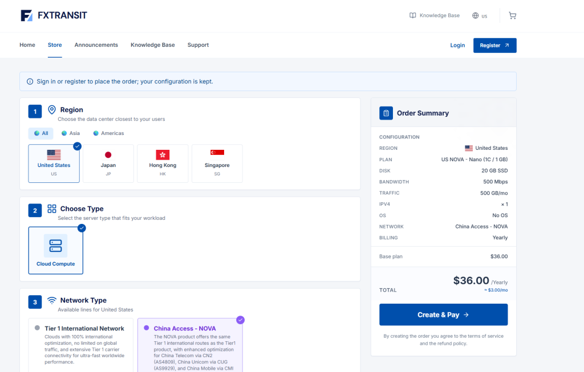Image resolution: width=584 pixels, height=372 pixels.
Task: Open the US language selector
Action: (480, 15)
